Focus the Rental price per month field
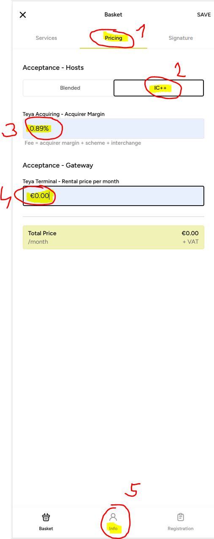This screenshot has width=214, height=539. click(114, 196)
